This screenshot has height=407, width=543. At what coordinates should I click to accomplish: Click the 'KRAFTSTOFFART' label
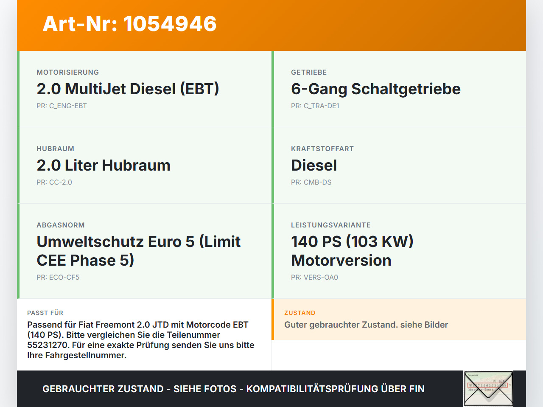[x=322, y=149]
